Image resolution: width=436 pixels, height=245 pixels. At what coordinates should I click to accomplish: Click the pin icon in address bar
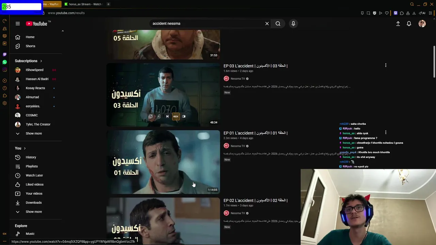[362, 13]
